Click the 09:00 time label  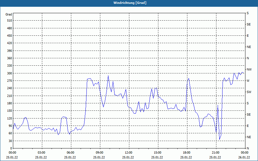pos(100,152)
